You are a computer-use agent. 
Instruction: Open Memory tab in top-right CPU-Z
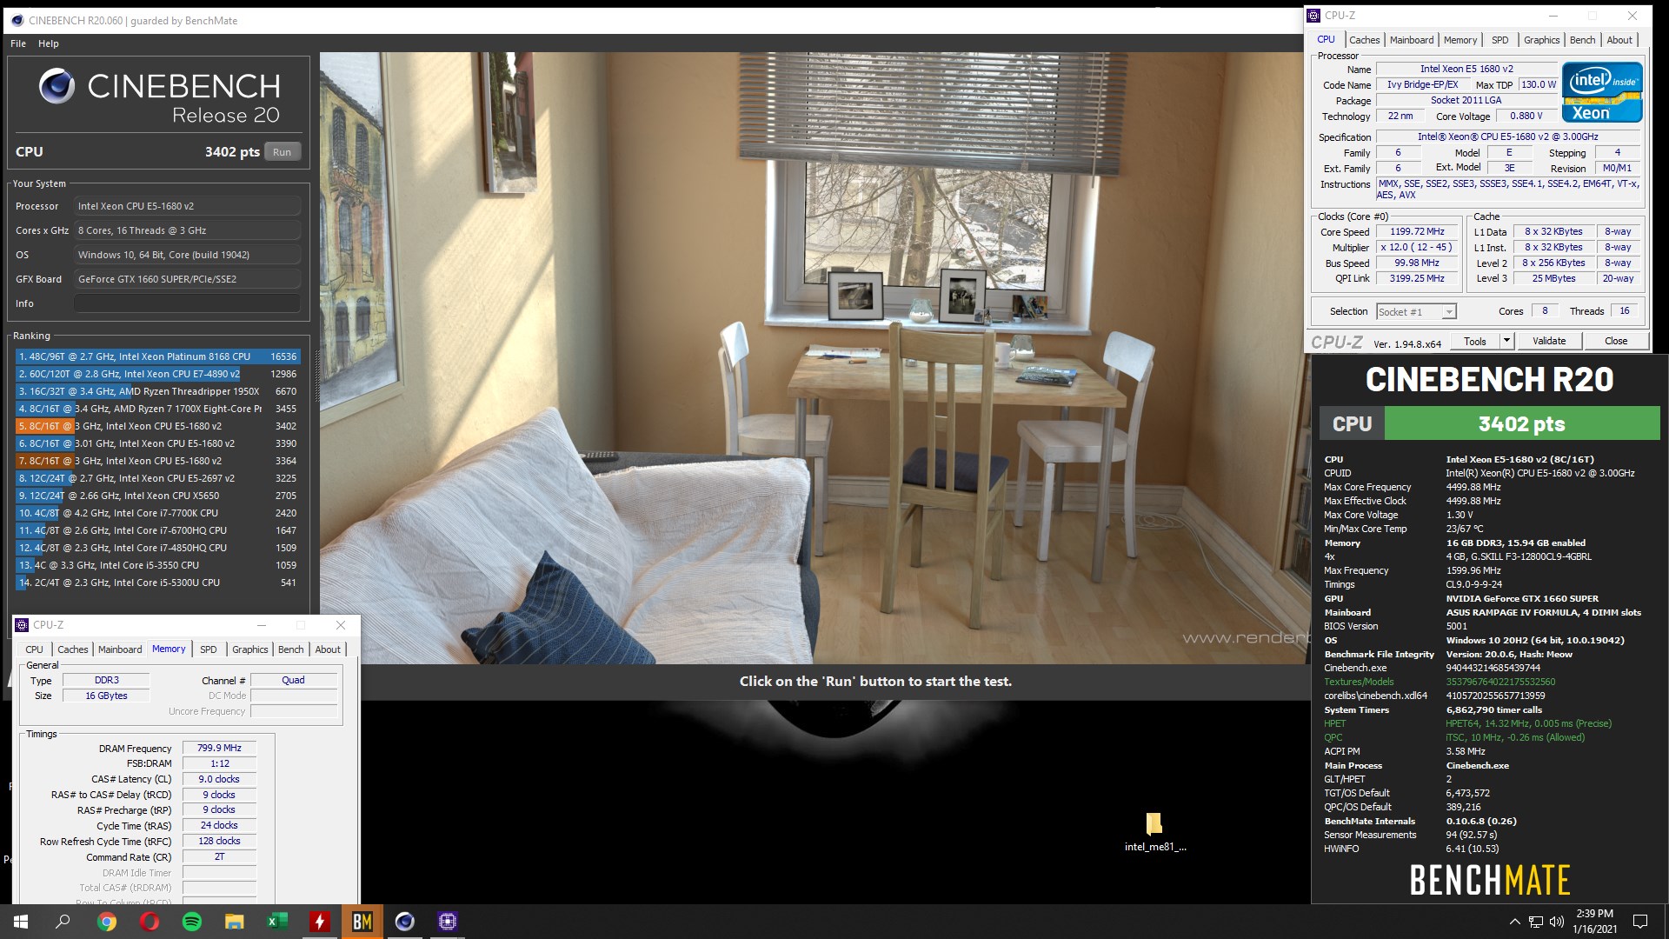(x=1460, y=40)
